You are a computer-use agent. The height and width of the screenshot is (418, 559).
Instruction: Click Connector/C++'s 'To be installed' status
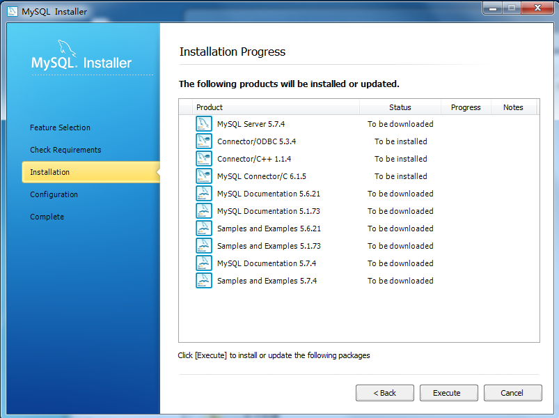pyautogui.click(x=401, y=159)
